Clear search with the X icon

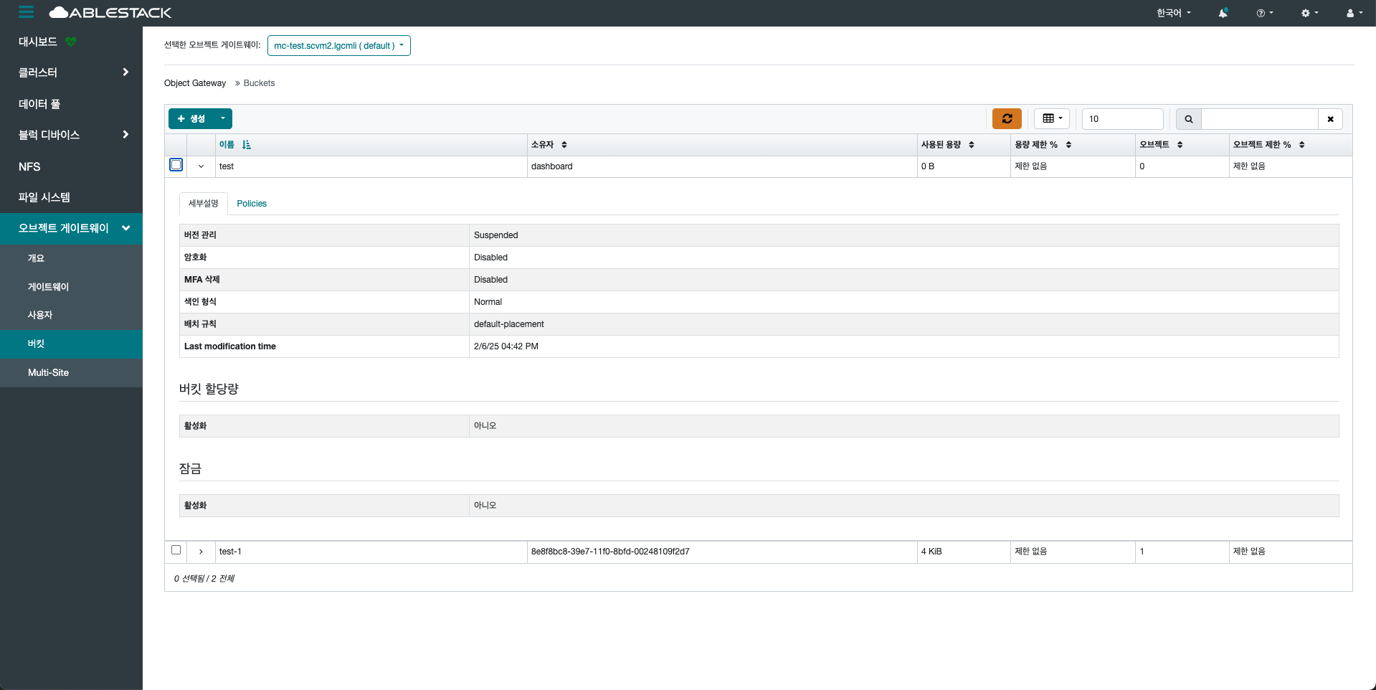coord(1330,119)
